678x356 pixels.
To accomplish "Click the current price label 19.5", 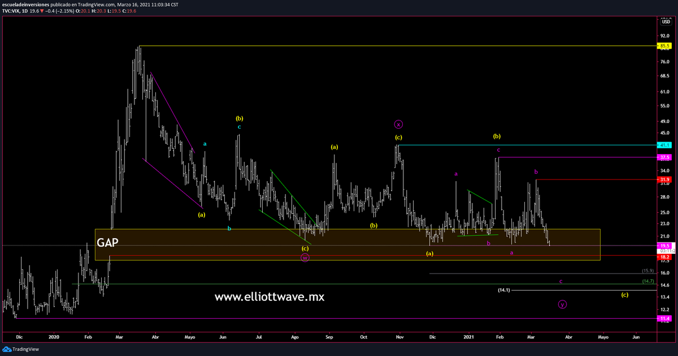I will [664, 246].
